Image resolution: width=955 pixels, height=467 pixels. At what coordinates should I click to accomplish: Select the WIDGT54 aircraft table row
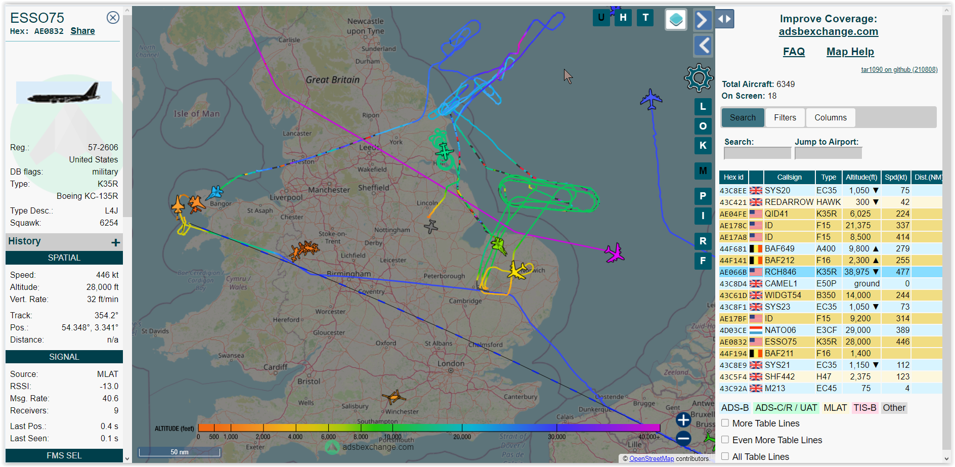[831, 295]
